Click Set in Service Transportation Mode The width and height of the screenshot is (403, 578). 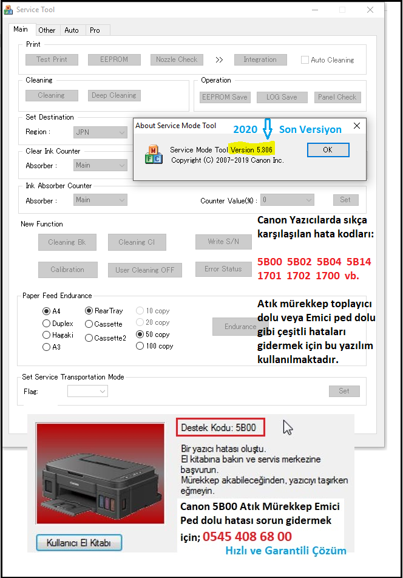(344, 391)
